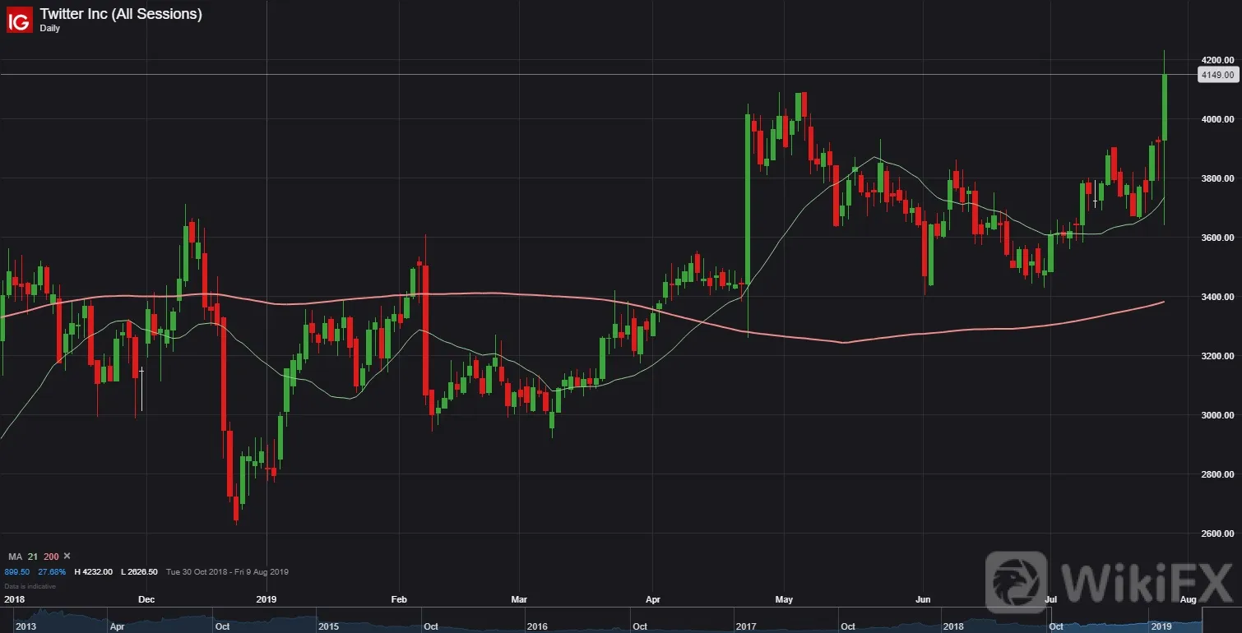Click the 2600.00 price axis label

(1217, 534)
